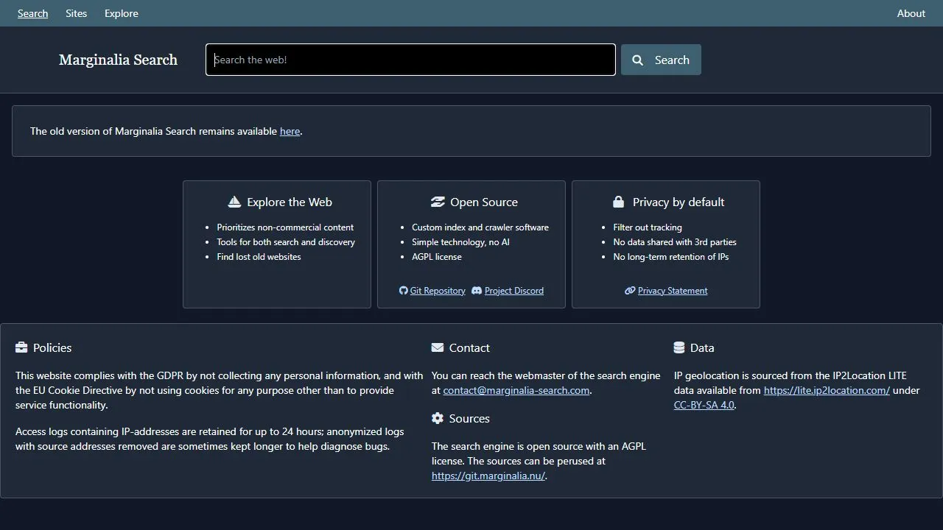The image size is (943, 530).
Task: Click the contact@marginalia-search.com email link
Action: click(516, 390)
